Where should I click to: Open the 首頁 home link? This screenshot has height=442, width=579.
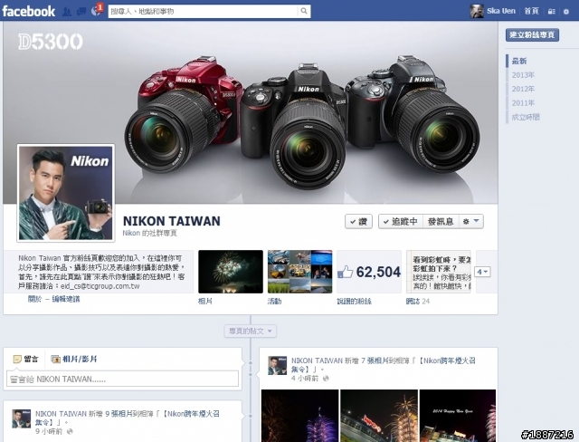[x=531, y=11]
